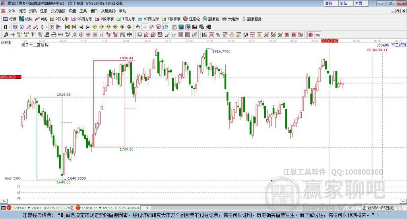Select the infinity loop tool
The width and height of the screenshot is (407, 219).
tap(318, 35)
